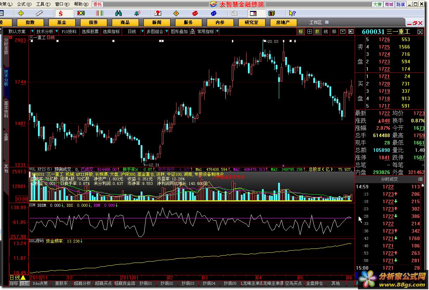Expand the 技术分析 dropdown arrow
429x290 pixels.
[x=56, y=31]
